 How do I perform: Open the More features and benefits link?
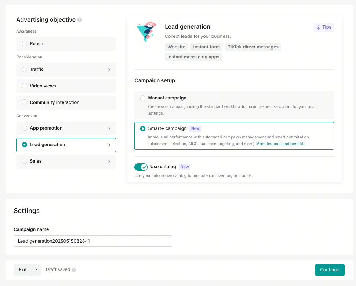(281, 144)
